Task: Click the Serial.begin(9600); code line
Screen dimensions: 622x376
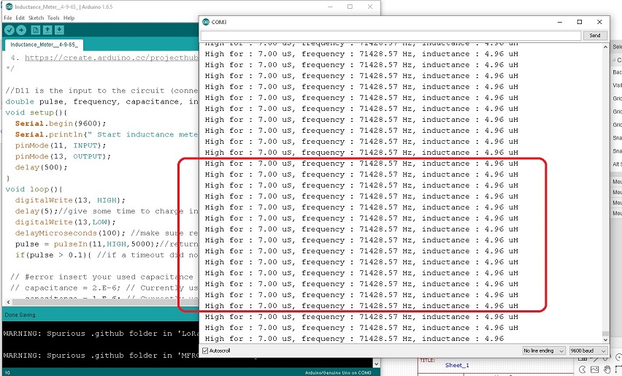Action: point(61,123)
